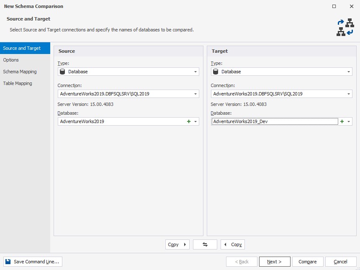
Task: Open the Source Database dropdown arrow
Action: pyautogui.click(x=195, y=121)
